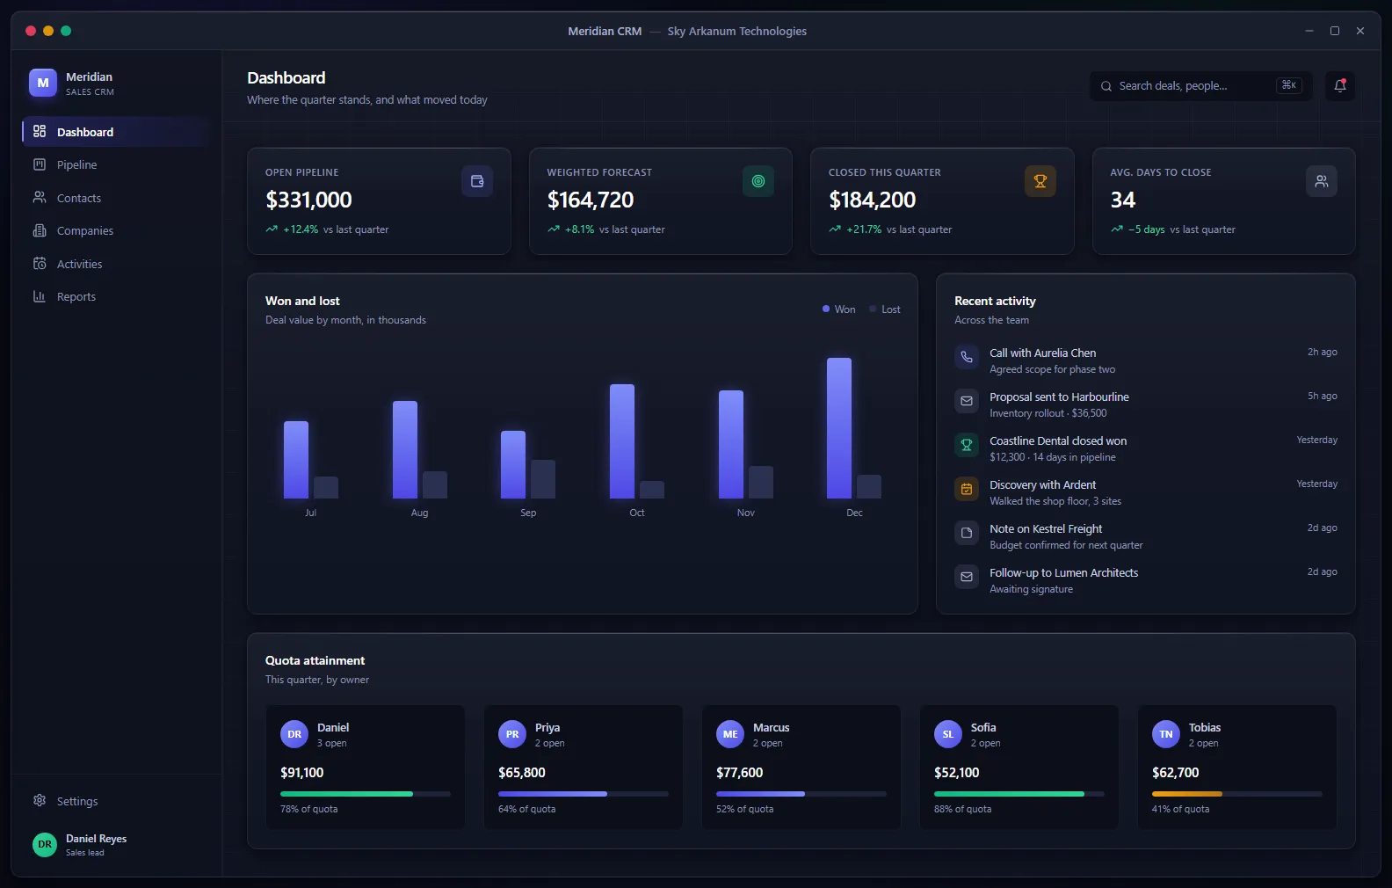The width and height of the screenshot is (1392, 888).
Task: Click Marcus's $77,600 amount
Action: pos(740,773)
